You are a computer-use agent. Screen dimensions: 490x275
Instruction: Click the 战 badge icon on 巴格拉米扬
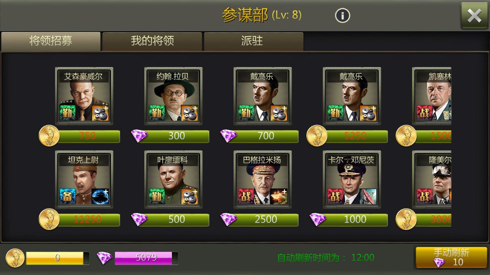coord(246,196)
